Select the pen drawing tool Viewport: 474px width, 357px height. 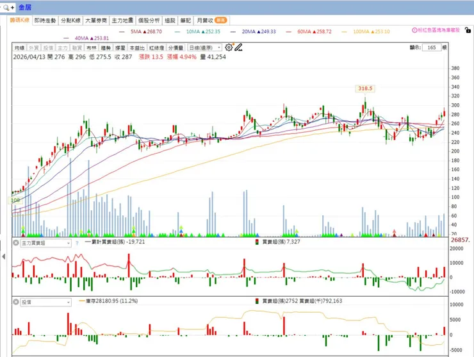coord(238,47)
